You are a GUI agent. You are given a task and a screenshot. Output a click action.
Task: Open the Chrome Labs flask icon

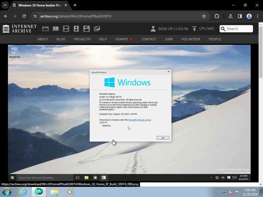pyautogui.click(x=230, y=16)
